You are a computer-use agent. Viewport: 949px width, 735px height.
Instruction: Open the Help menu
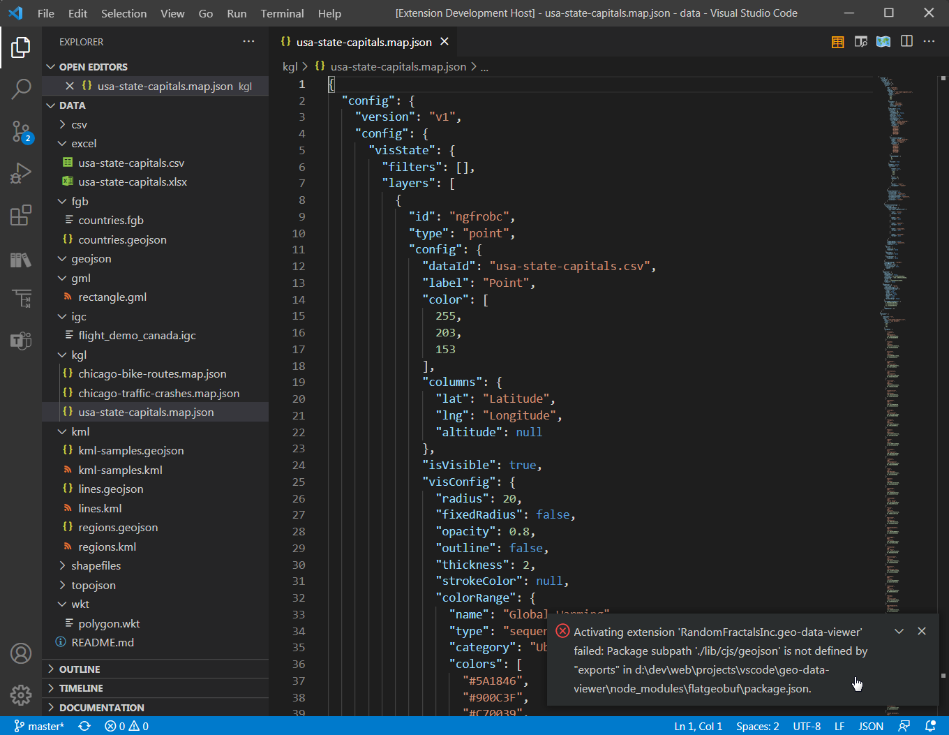coord(329,13)
